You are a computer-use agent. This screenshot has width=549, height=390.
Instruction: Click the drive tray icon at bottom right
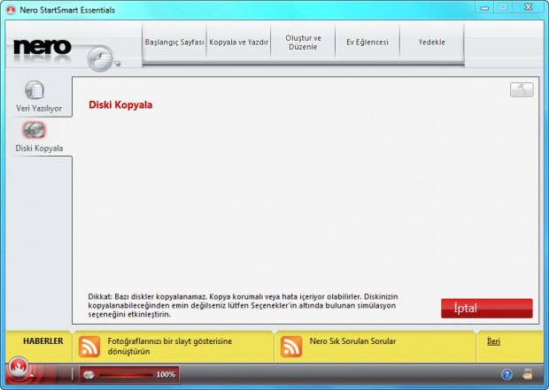(527, 374)
